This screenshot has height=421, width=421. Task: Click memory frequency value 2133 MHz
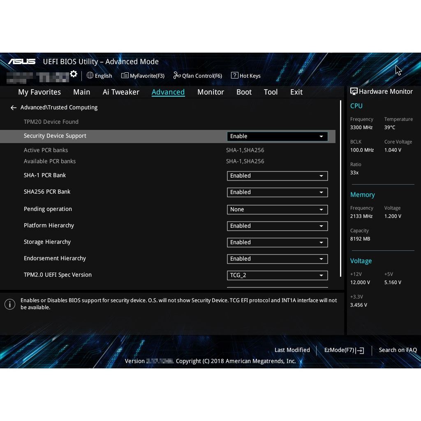[x=361, y=216]
